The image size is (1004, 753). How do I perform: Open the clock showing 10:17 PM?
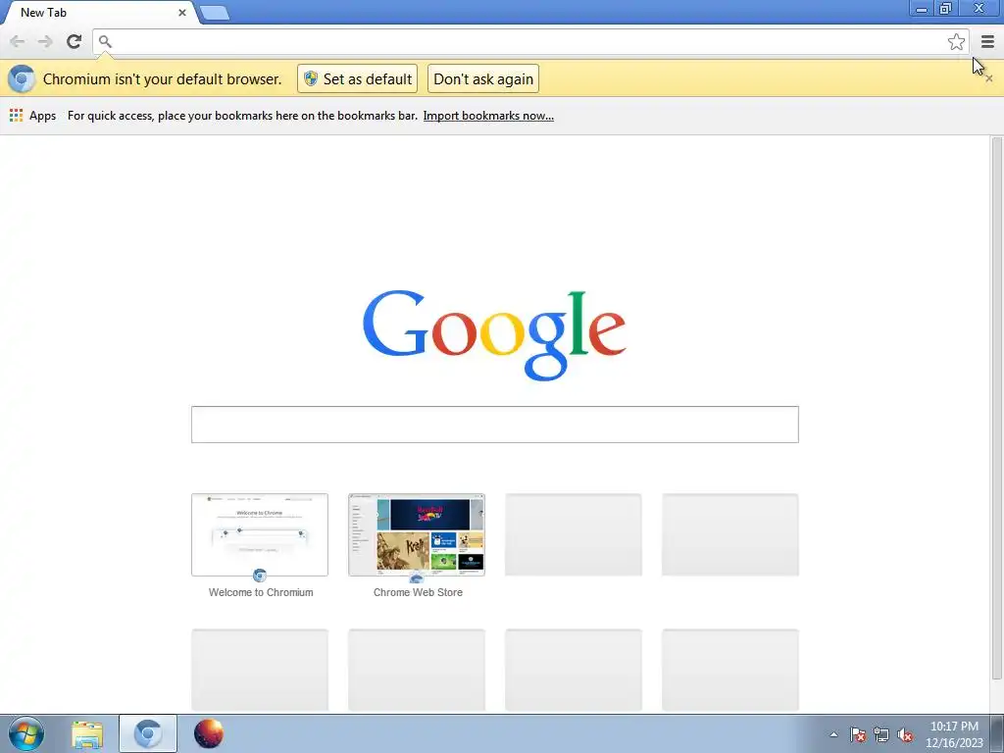click(954, 734)
